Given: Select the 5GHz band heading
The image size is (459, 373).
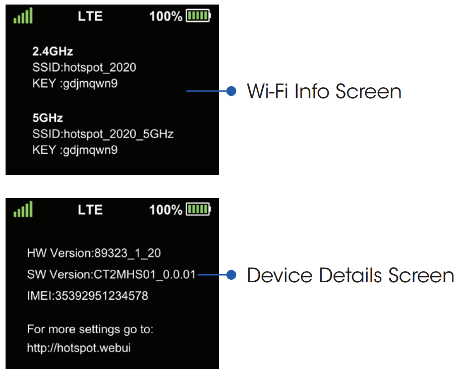Looking at the screenshot, I should pyautogui.click(x=47, y=118).
